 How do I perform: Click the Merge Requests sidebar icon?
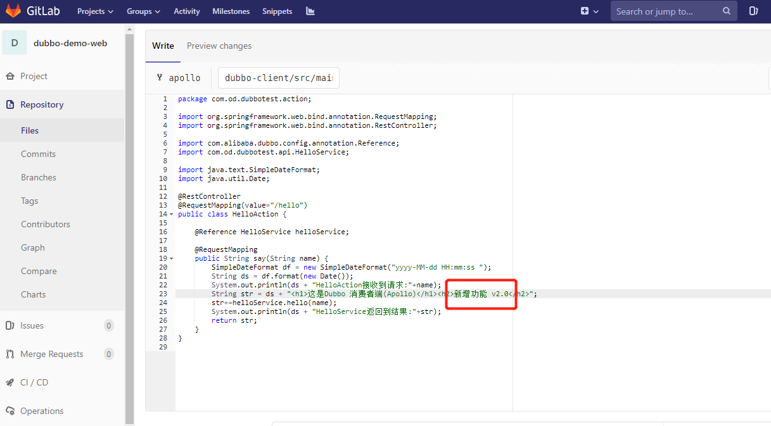(10, 354)
